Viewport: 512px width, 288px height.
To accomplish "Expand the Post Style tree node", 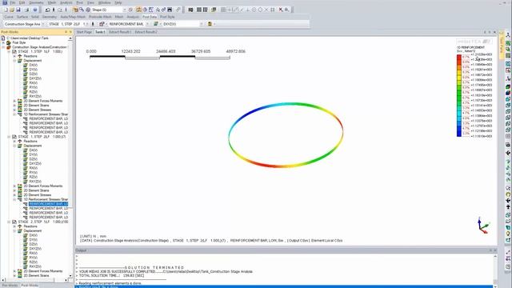I will pyautogui.click(x=3, y=42).
